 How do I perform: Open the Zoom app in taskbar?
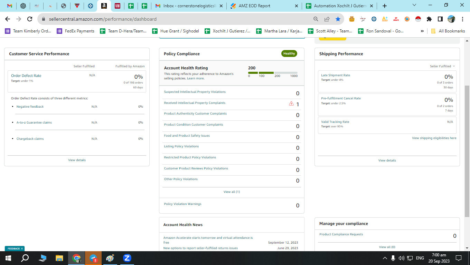click(x=127, y=258)
